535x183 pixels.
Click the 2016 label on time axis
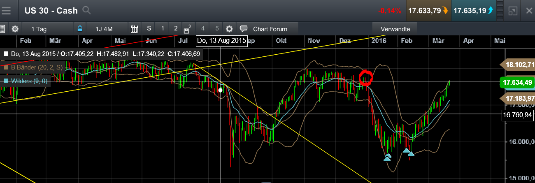[379, 41]
